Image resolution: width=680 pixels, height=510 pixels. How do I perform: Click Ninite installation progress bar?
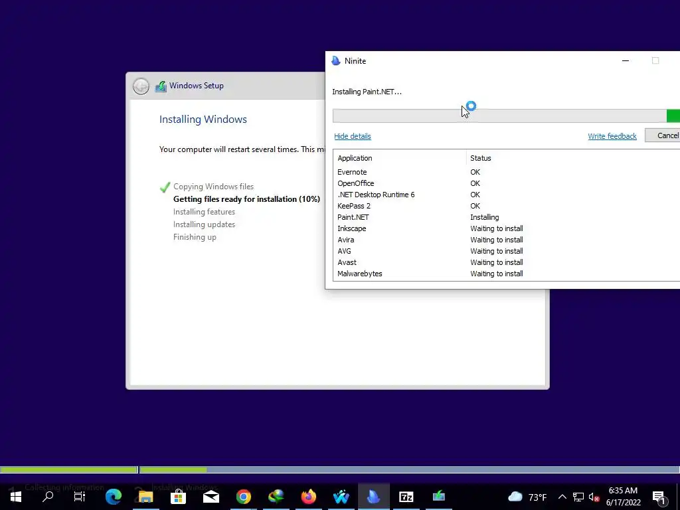tap(506, 116)
